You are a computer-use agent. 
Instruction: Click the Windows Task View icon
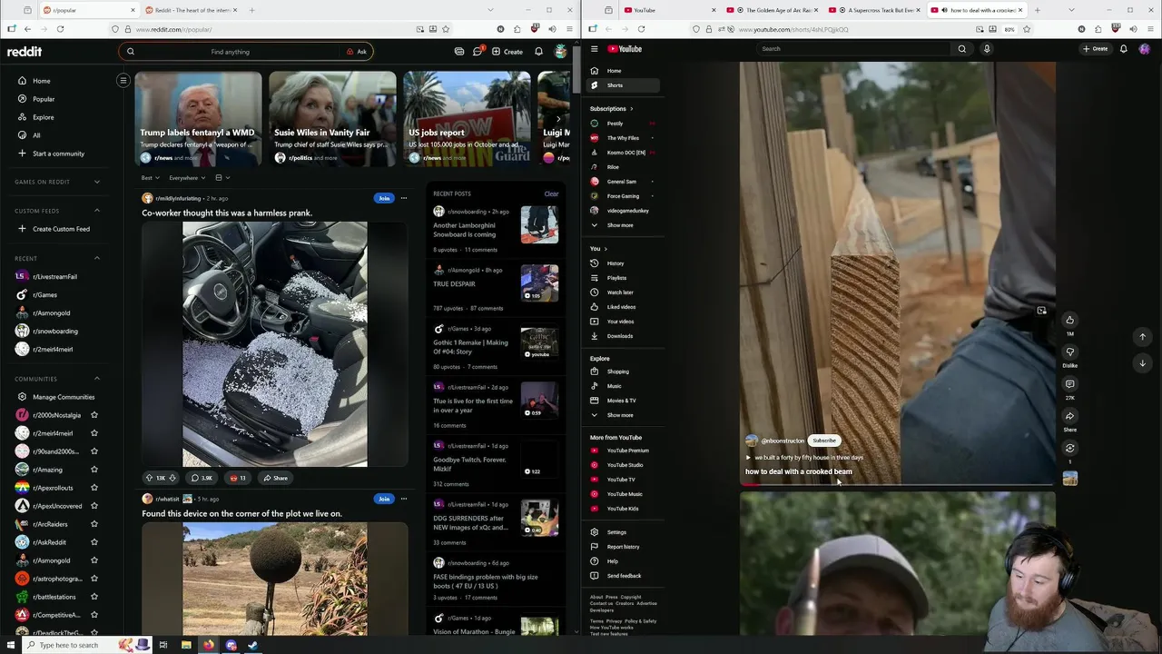click(x=163, y=645)
